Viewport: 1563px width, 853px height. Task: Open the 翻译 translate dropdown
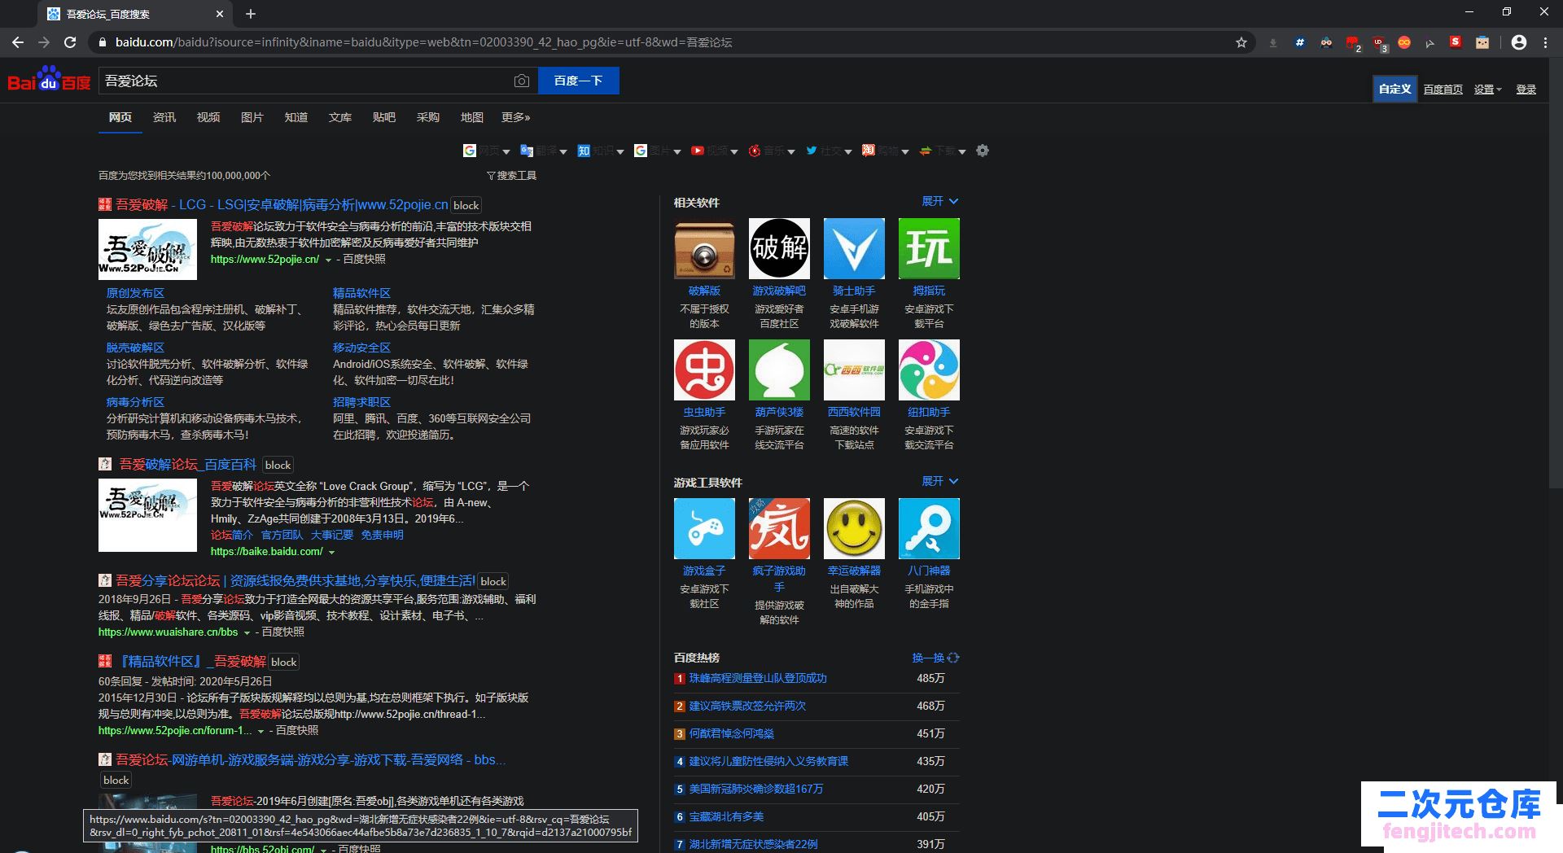tap(544, 151)
